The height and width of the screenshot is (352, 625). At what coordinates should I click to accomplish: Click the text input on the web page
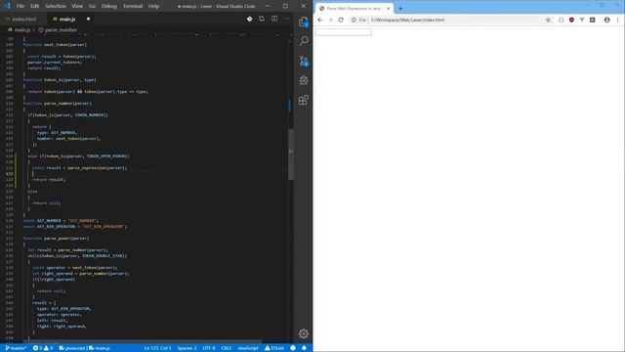point(344,32)
